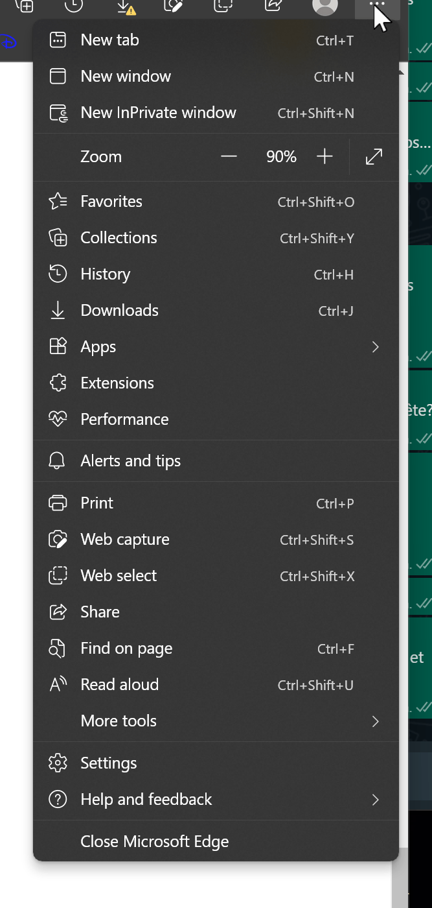This screenshot has width=432, height=908.
Task: Select Find on page
Action: [x=216, y=649]
